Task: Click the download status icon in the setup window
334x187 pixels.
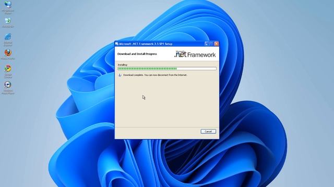Action: (x=120, y=75)
